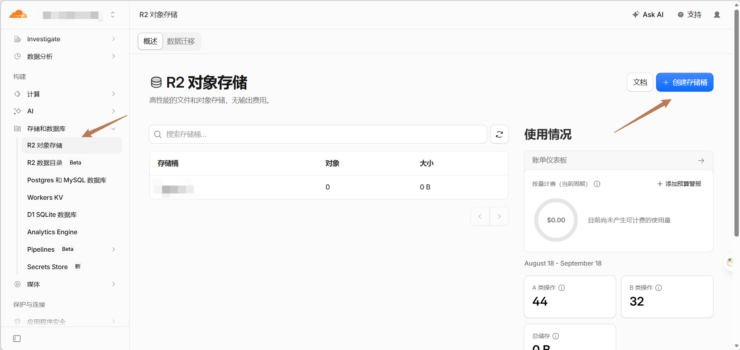This screenshot has width=740, height=350.
Task: Switch to the 概述 tab
Action: [150, 41]
